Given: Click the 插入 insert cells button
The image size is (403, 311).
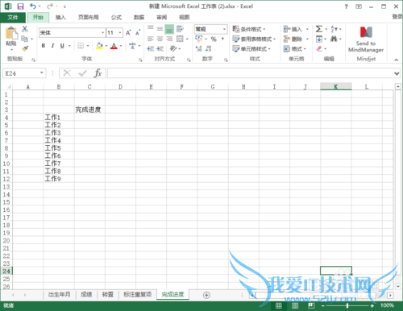Looking at the screenshot, I should point(293,29).
